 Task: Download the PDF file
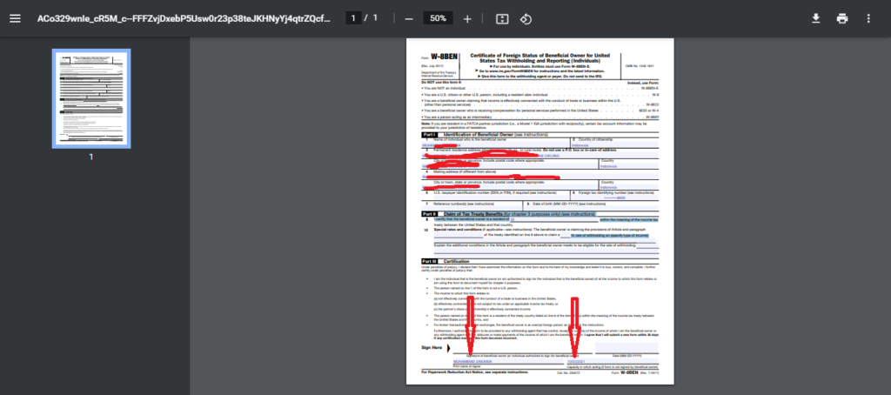coord(815,18)
